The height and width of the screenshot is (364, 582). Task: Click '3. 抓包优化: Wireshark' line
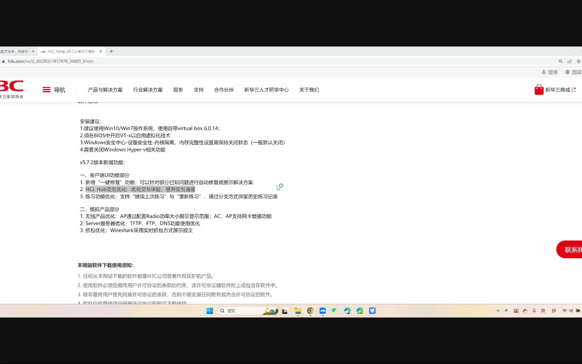point(136,231)
